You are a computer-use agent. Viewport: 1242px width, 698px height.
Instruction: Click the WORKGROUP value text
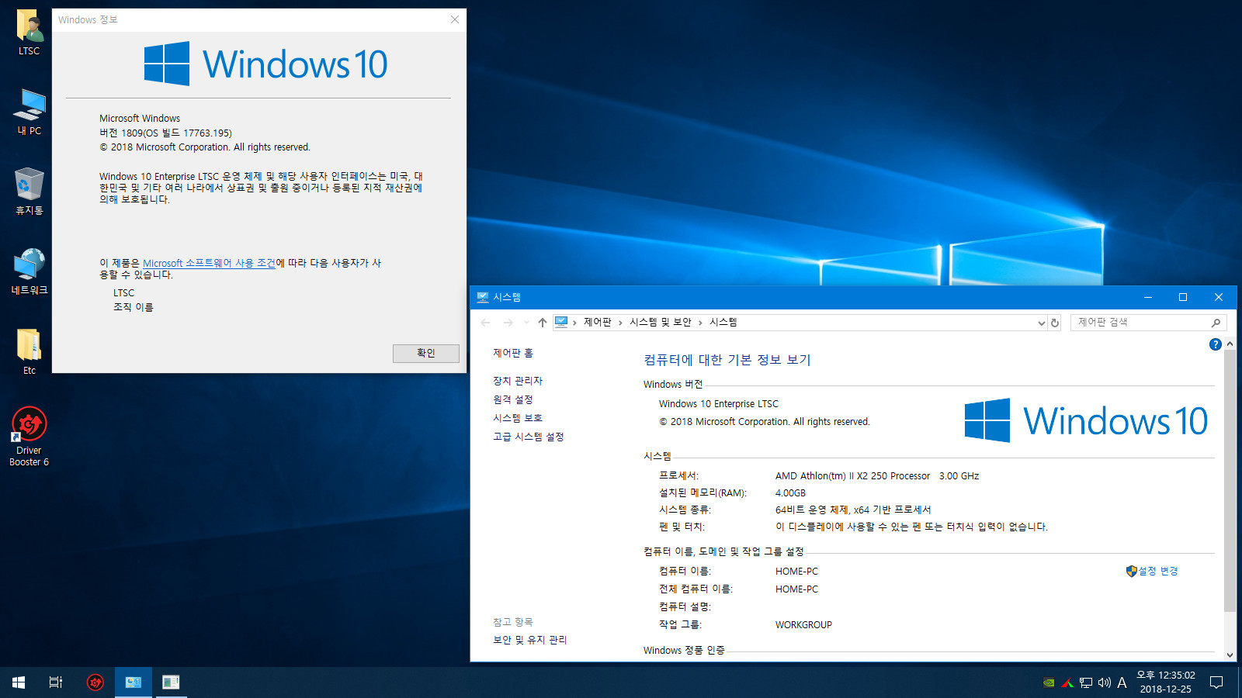click(x=803, y=625)
